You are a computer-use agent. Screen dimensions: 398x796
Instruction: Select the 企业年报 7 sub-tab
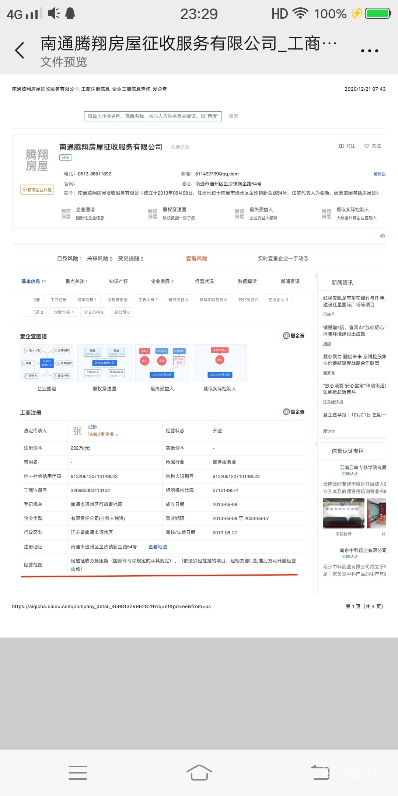(63, 312)
